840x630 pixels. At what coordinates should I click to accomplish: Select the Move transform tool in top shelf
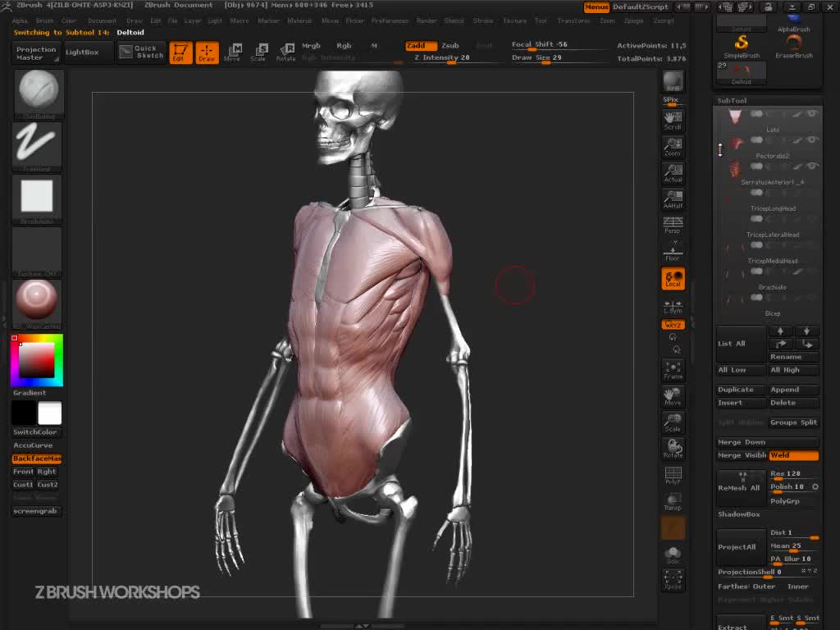[x=232, y=52]
